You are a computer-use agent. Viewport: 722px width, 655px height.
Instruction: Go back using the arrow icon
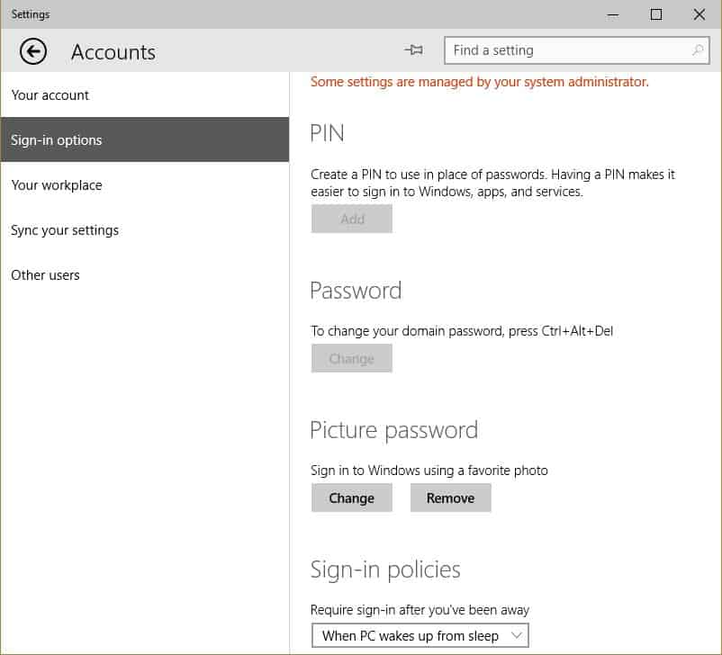pyautogui.click(x=33, y=51)
